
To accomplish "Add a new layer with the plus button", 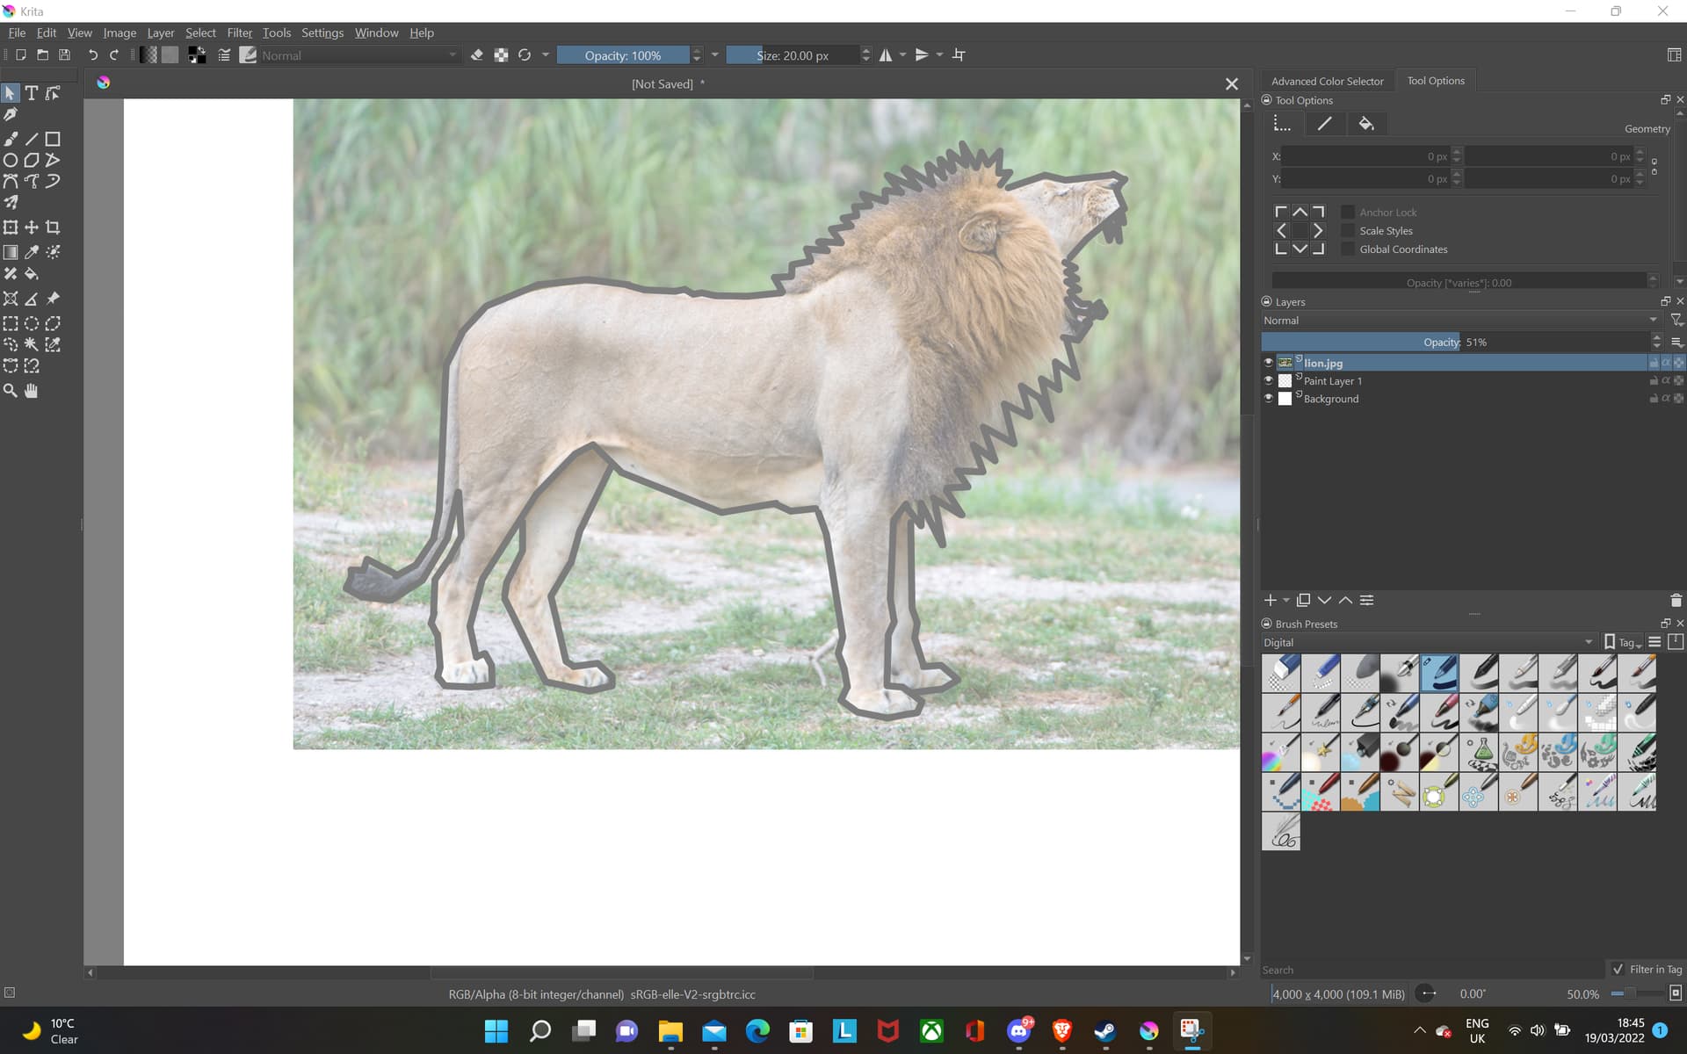I will coord(1272,600).
